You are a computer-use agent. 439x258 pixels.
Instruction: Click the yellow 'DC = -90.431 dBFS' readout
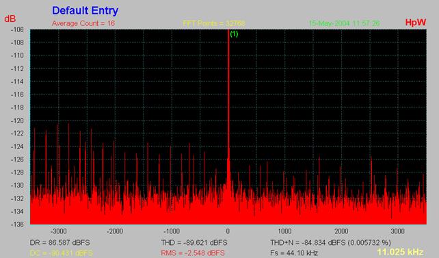61,253
